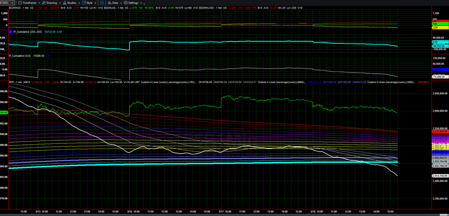The width and height of the screenshot is (449, 216).
Task: Click the Timeframe clock icon
Action: pyautogui.click(x=20, y=3)
